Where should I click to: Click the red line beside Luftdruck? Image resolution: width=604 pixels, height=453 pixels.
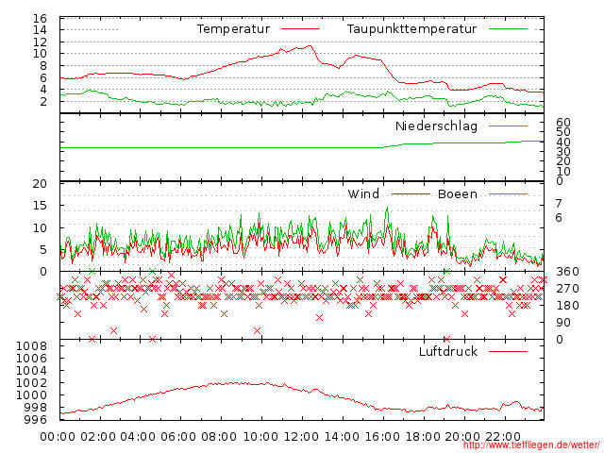click(x=508, y=351)
